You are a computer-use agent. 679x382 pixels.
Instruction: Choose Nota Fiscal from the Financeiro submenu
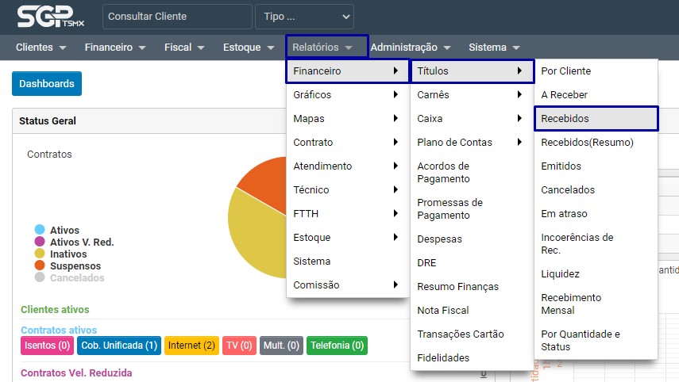pos(443,311)
